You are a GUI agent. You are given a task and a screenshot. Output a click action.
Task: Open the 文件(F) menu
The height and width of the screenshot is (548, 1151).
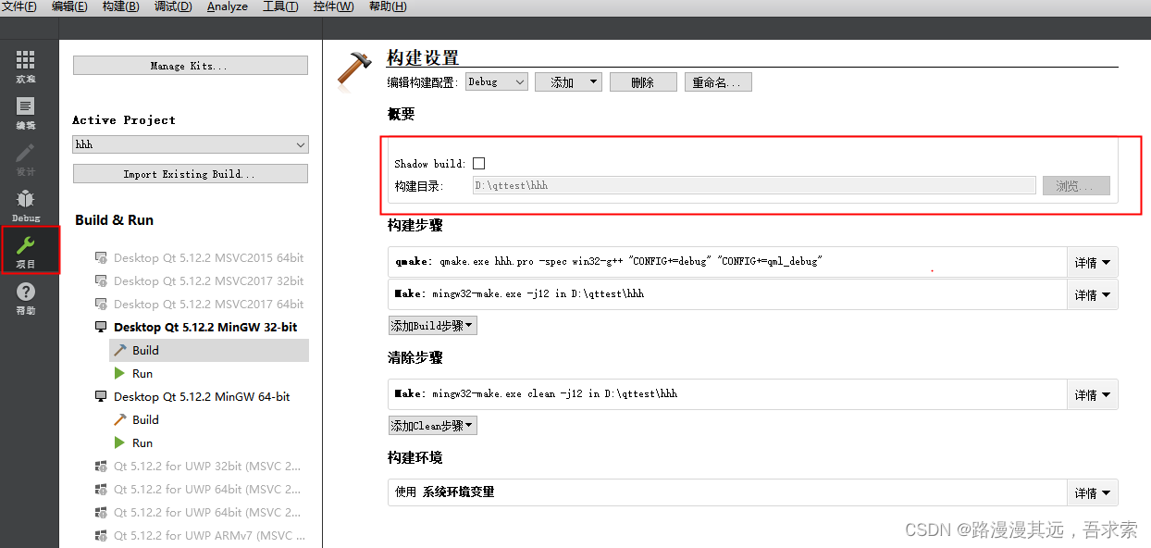point(19,6)
